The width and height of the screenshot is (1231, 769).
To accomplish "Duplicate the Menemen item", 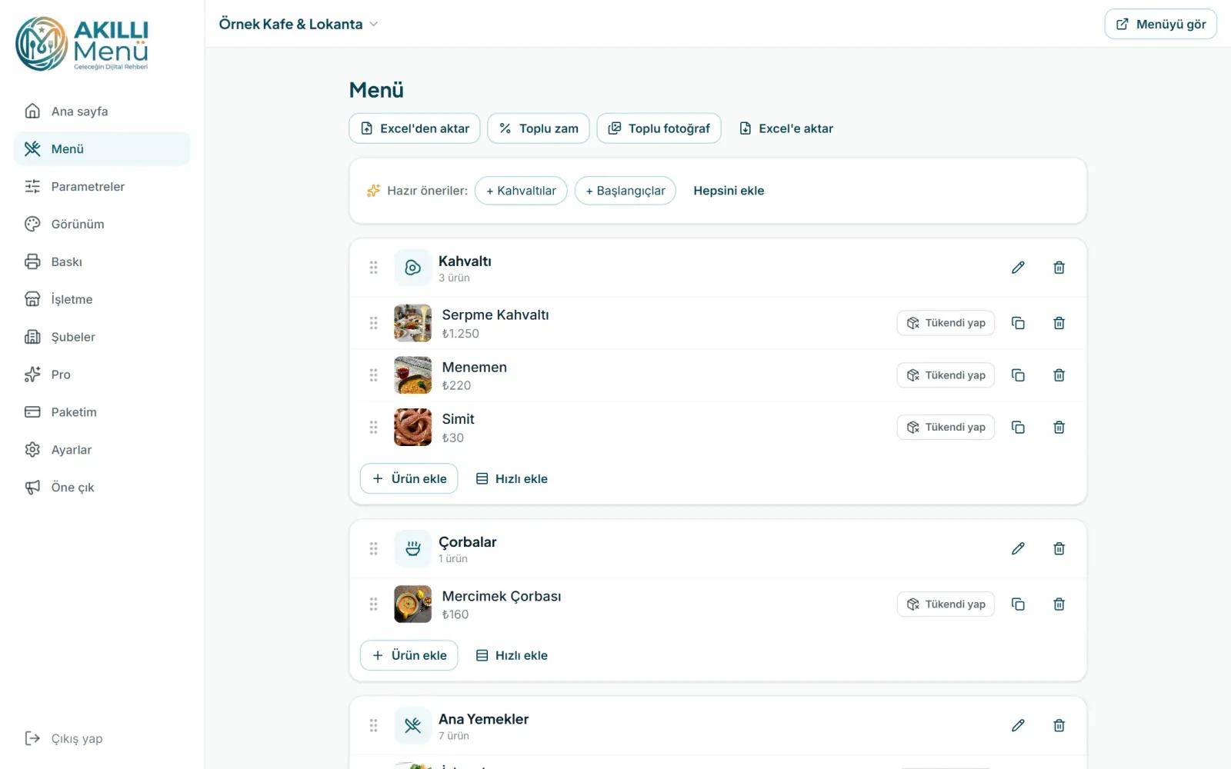I will tap(1018, 375).
